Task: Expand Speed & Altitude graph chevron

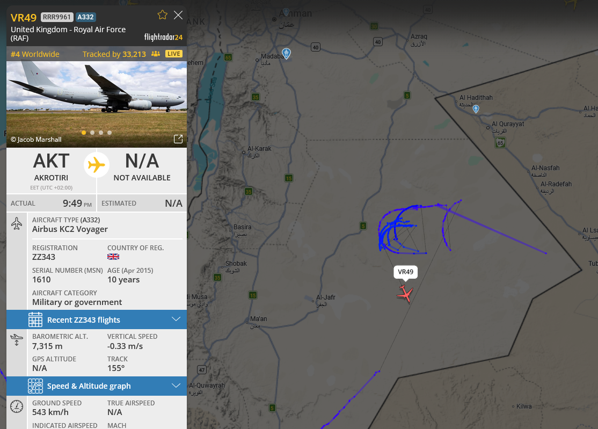Action: [x=176, y=386]
